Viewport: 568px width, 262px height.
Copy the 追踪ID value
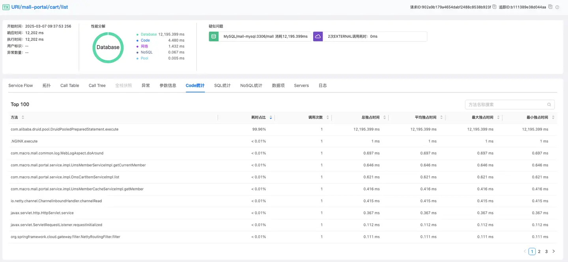click(x=550, y=7)
